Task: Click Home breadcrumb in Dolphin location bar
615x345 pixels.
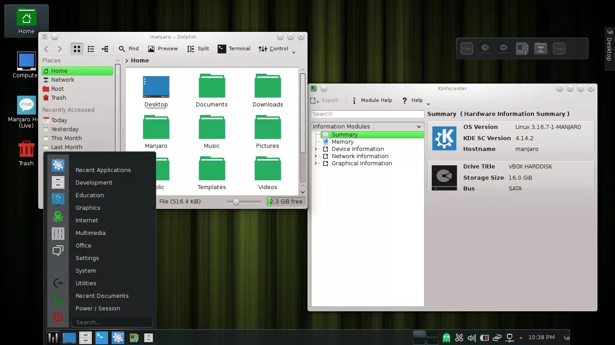Action: 140,61
